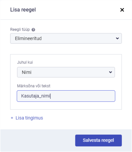Click the blank header area beside the title
This screenshot has width=132, height=152.
(x=78, y=10)
